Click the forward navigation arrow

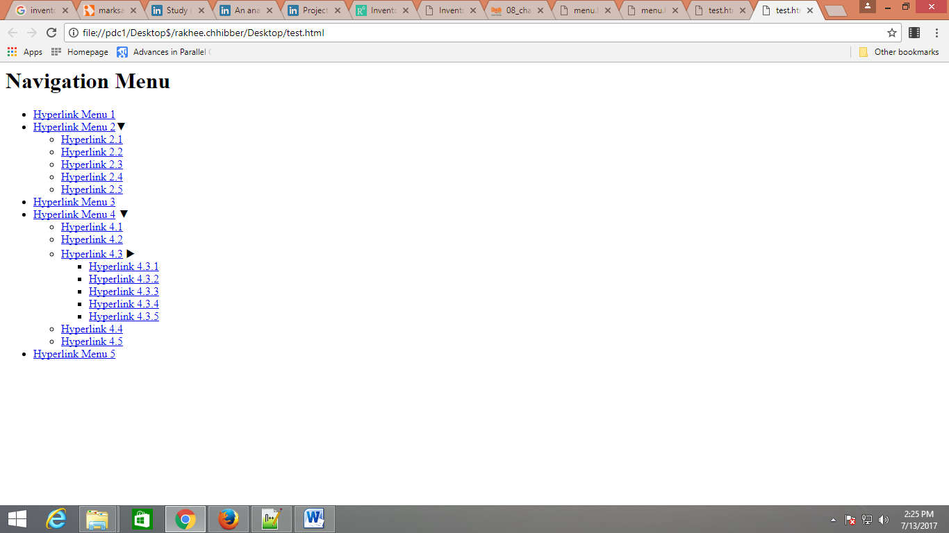tap(31, 32)
